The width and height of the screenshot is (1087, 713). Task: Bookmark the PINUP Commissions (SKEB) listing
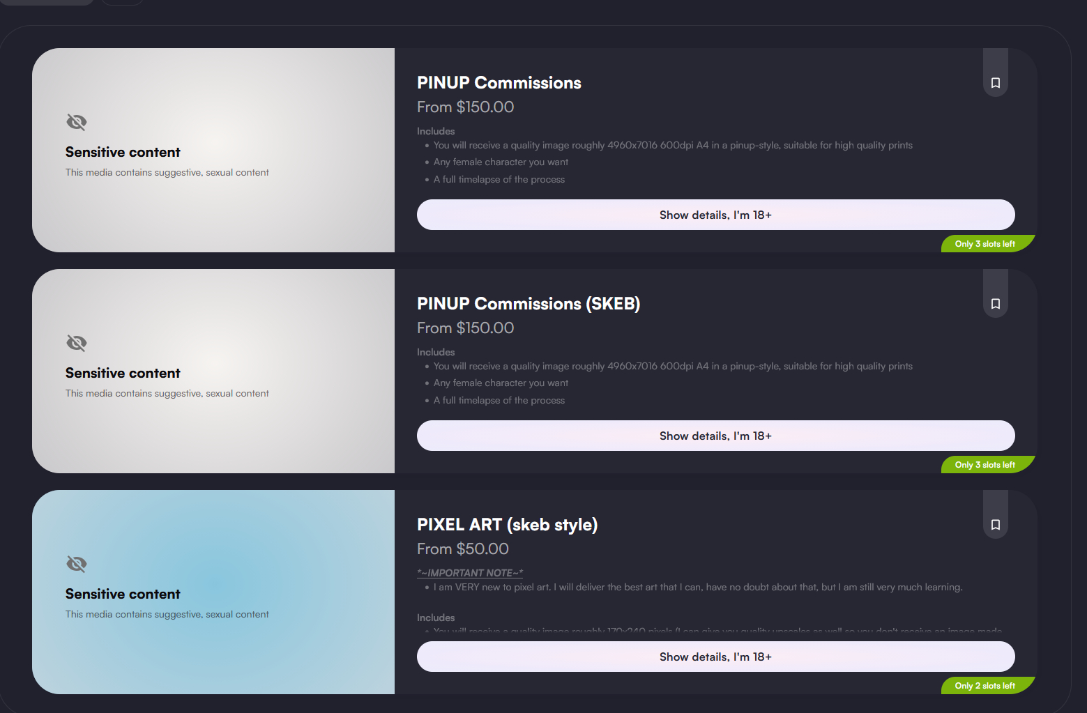(x=995, y=304)
